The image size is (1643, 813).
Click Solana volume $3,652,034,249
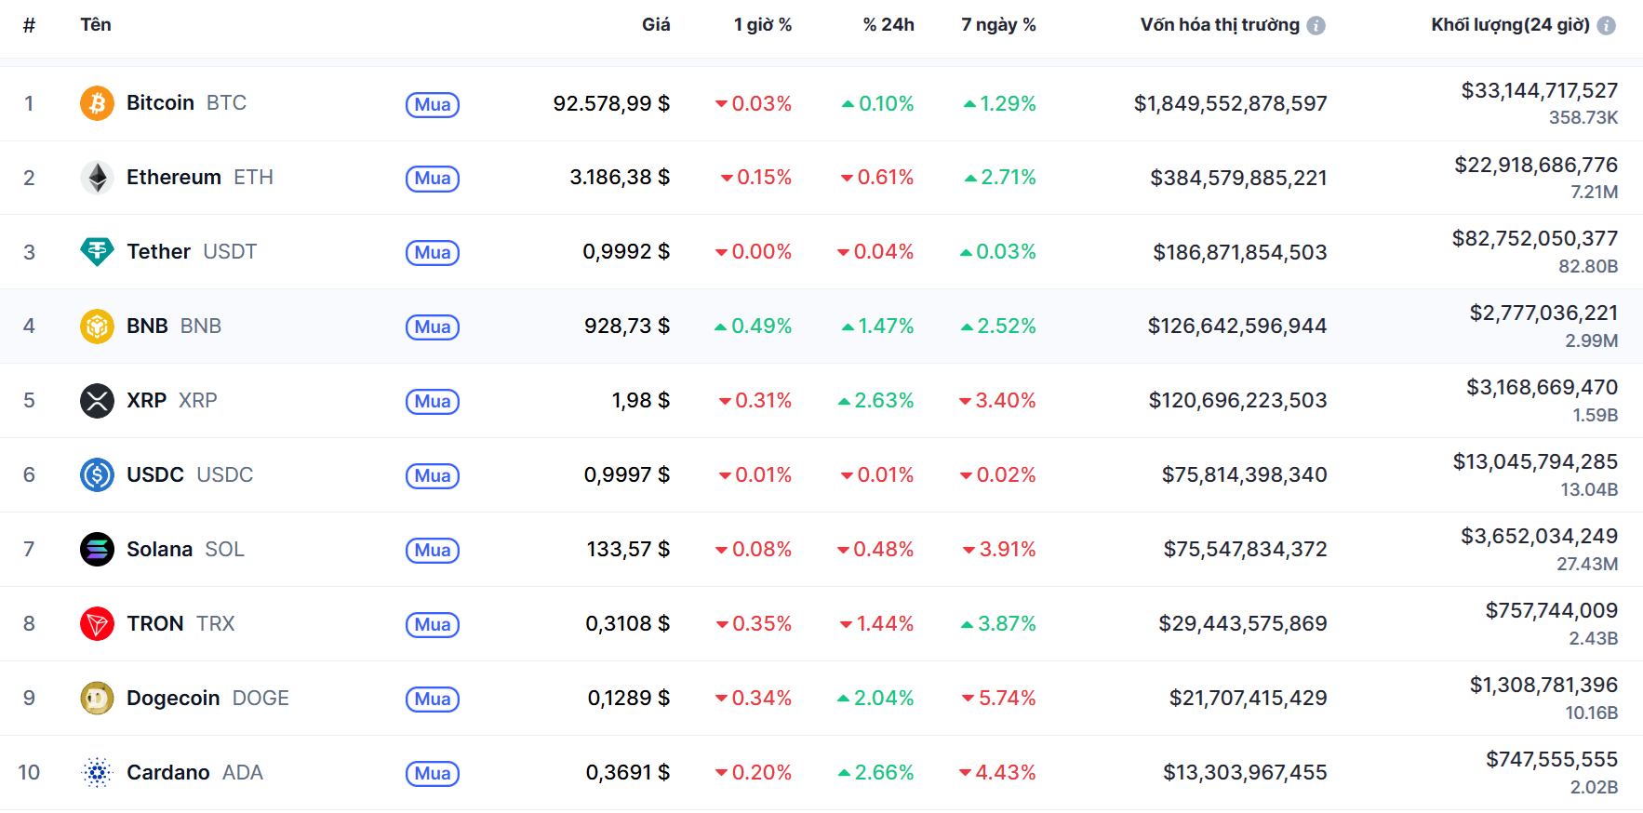point(1539,537)
